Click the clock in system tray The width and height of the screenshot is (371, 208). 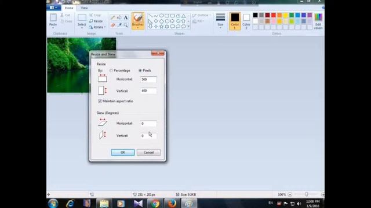click(313, 203)
